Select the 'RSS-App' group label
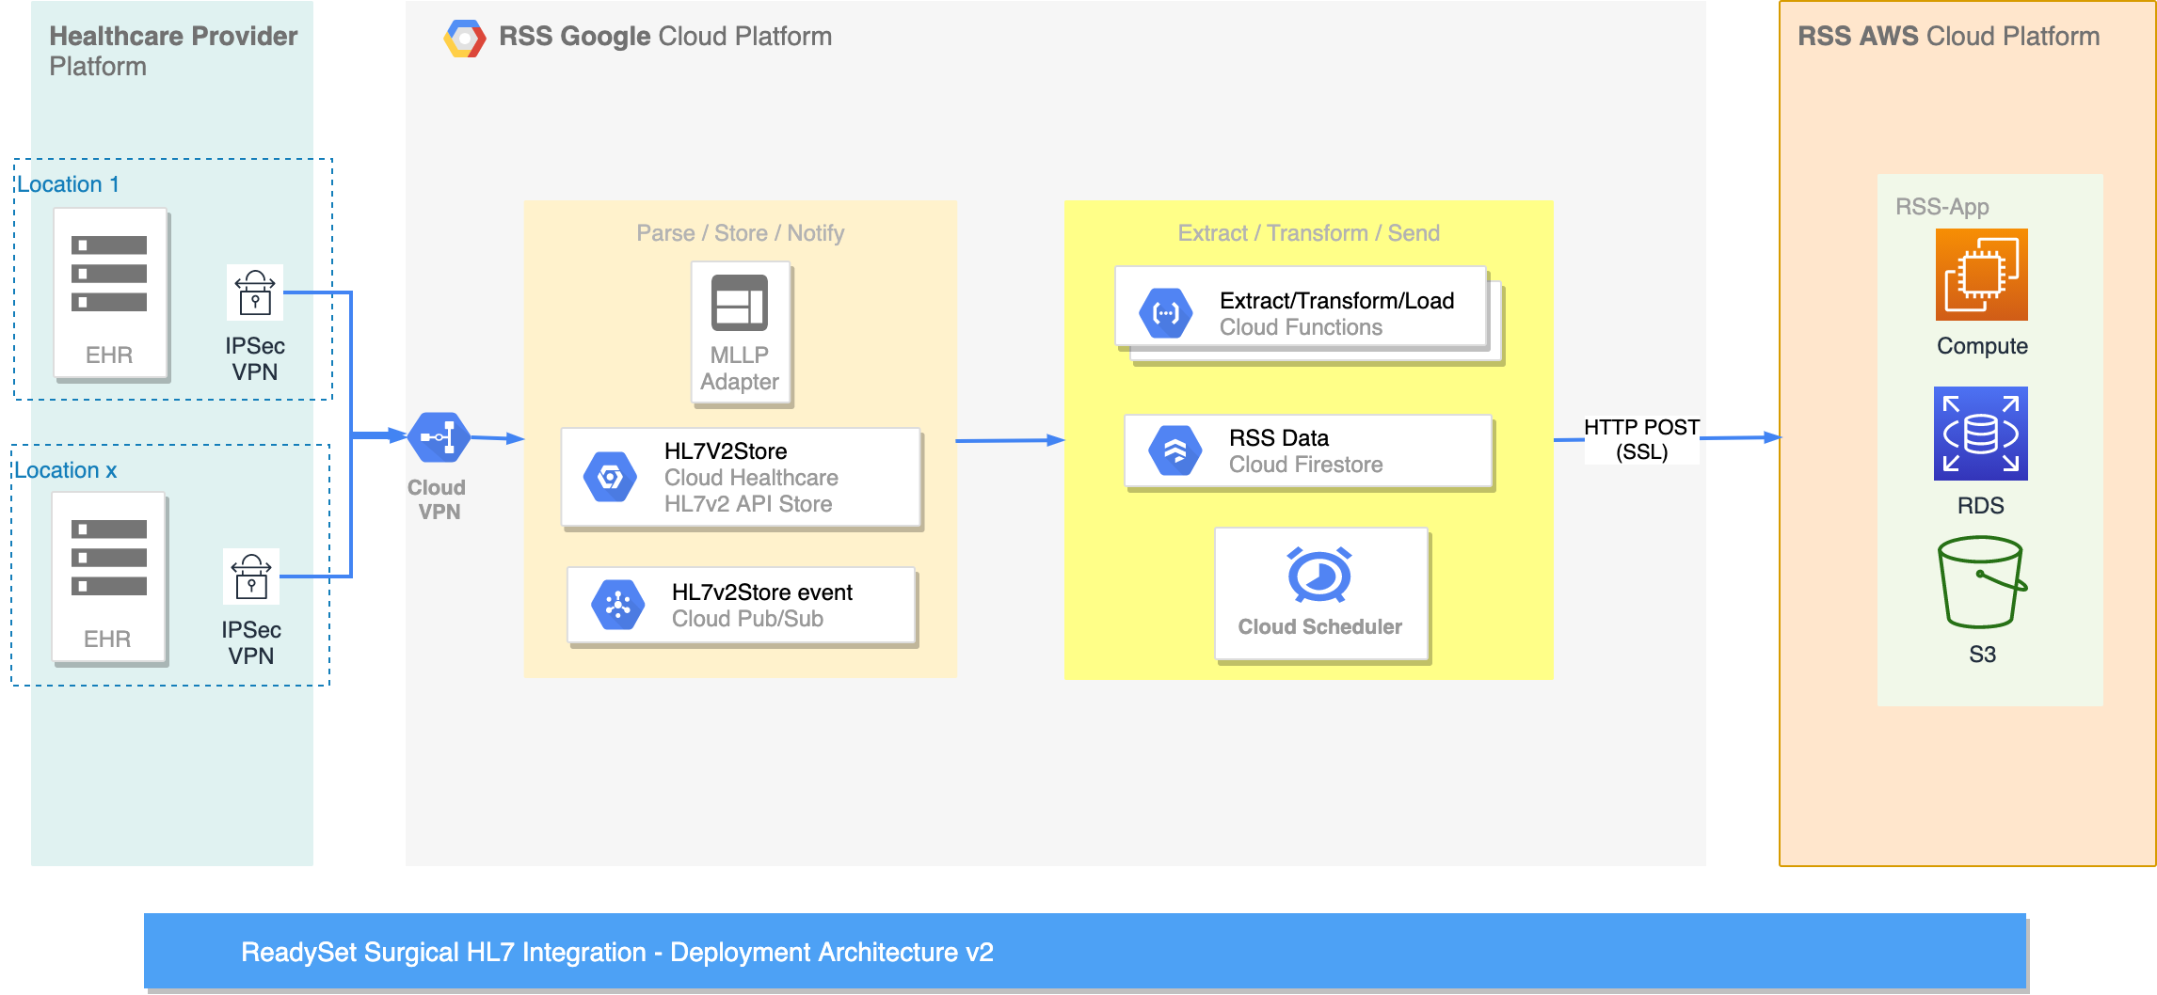The image size is (2157, 995). pos(1942,207)
